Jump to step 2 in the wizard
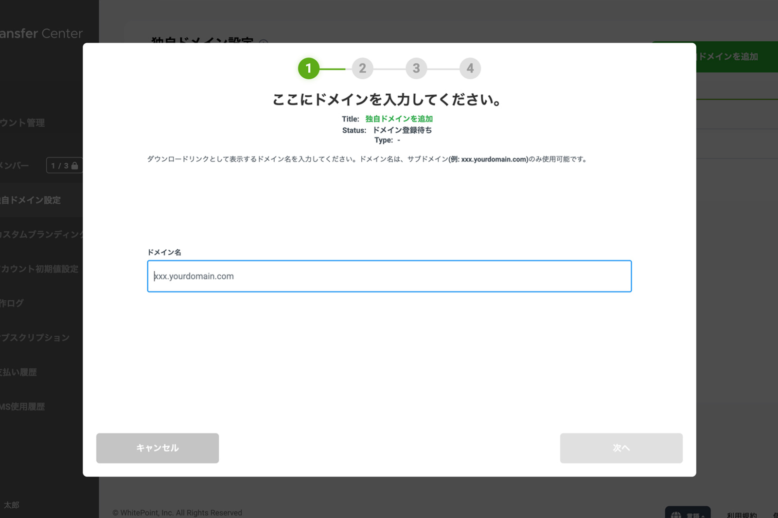The width and height of the screenshot is (778, 518). coord(362,69)
